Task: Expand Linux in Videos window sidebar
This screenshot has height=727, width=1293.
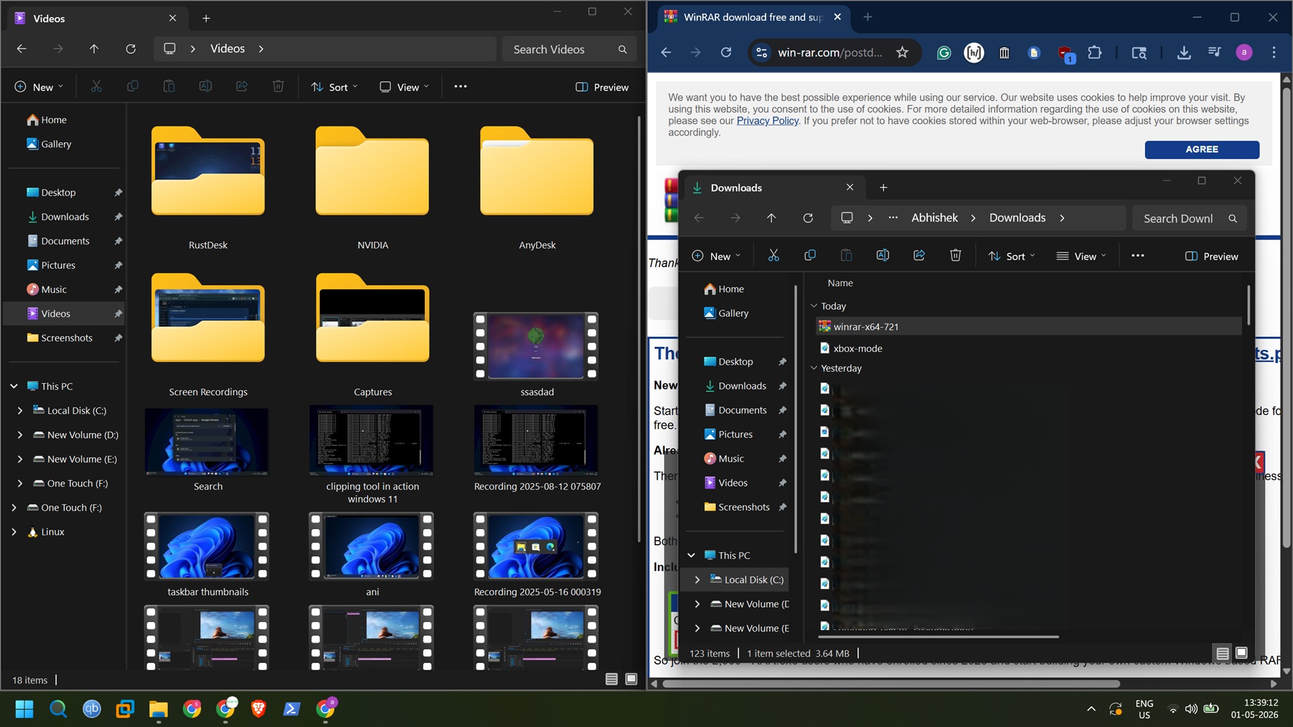Action: point(14,532)
